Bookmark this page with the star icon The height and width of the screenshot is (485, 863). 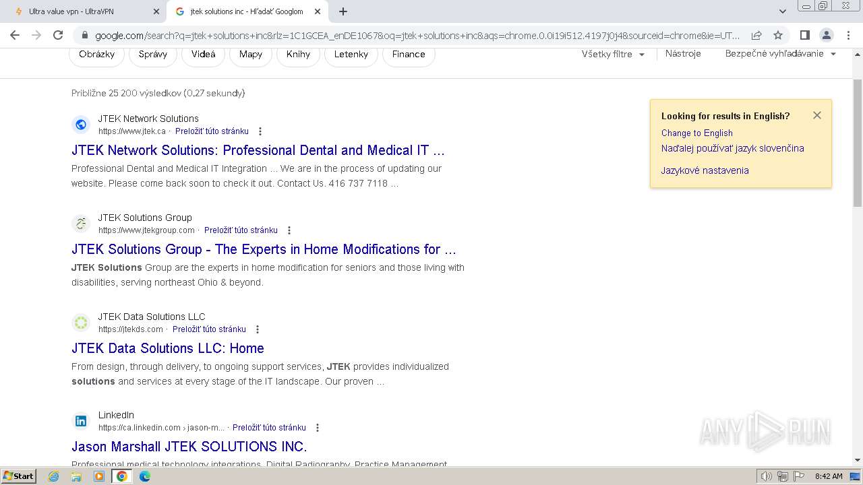[778, 35]
